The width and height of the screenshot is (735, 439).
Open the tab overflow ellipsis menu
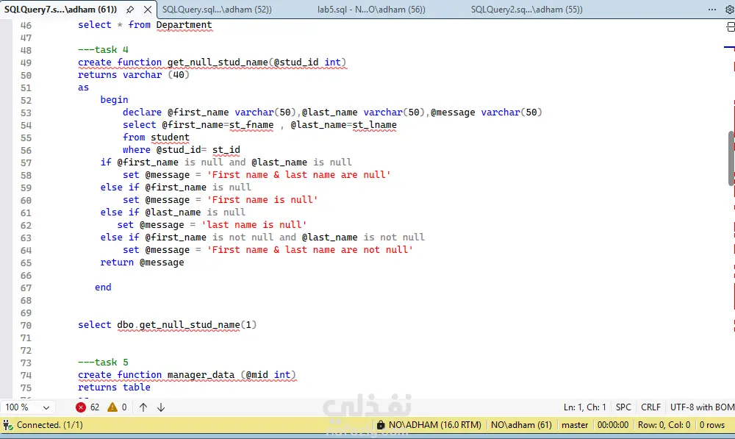(712, 10)
